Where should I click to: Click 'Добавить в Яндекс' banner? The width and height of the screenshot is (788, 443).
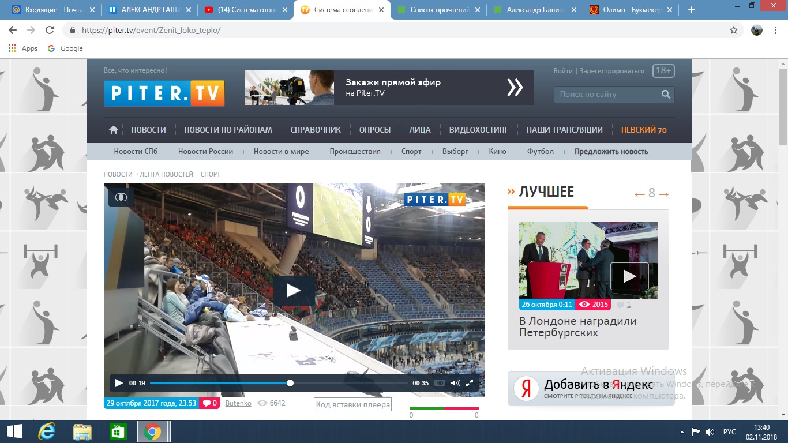tap(591, 388)
